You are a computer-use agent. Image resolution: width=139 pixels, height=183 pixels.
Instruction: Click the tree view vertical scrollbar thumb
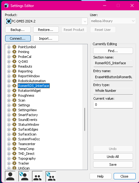coord(85,119)
